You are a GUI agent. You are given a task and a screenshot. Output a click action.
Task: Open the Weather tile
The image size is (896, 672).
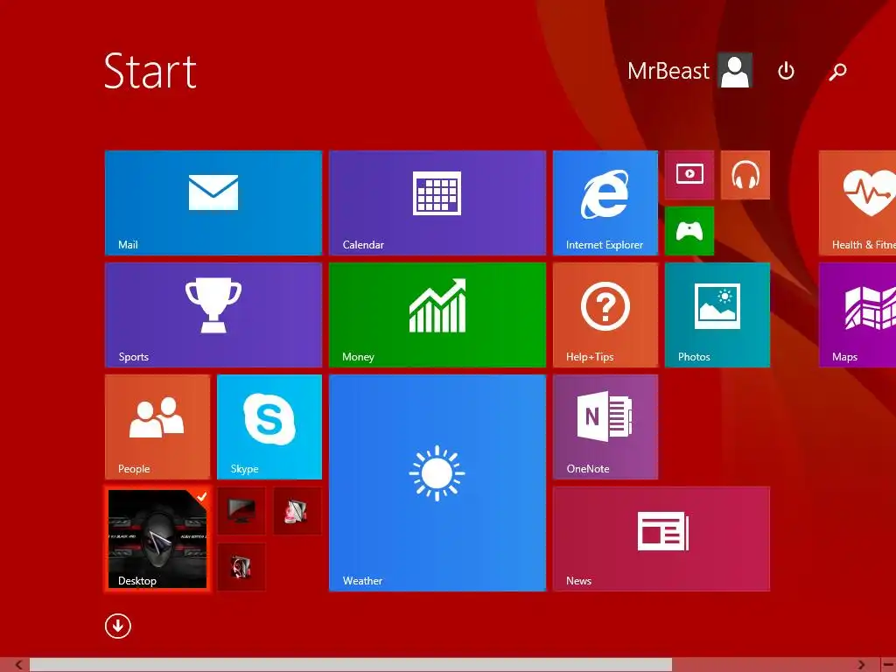click(437, 483)
